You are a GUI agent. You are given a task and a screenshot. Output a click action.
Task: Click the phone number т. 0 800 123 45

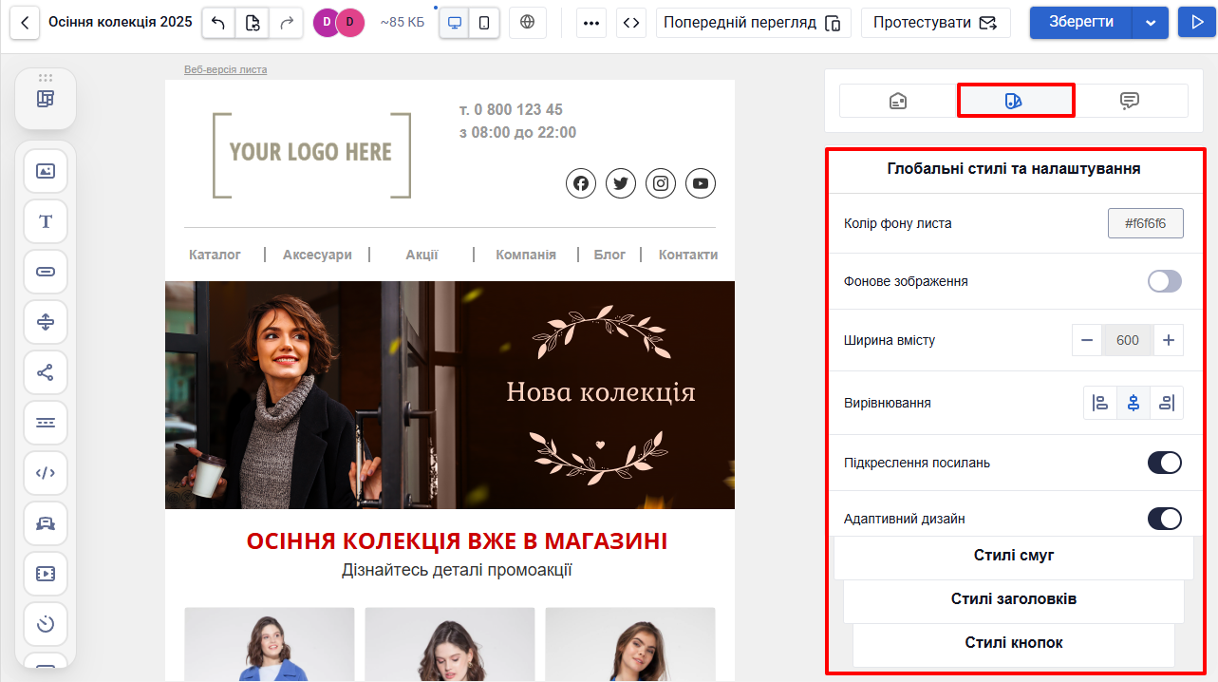tap(511, 109)
